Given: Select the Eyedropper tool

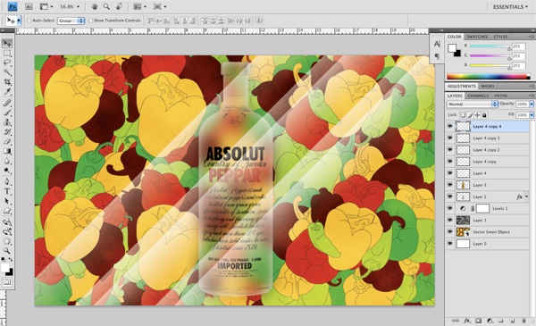Looking at the screenshot, I should pos(7,92).
